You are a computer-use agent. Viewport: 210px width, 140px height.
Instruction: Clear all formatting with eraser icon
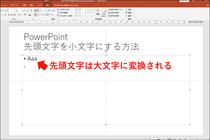click(31, 10)
